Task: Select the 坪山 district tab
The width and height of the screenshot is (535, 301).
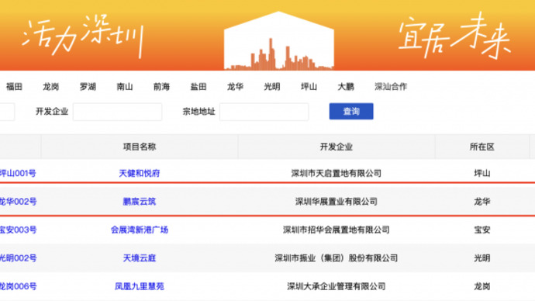Action: (x=309, y=87)
